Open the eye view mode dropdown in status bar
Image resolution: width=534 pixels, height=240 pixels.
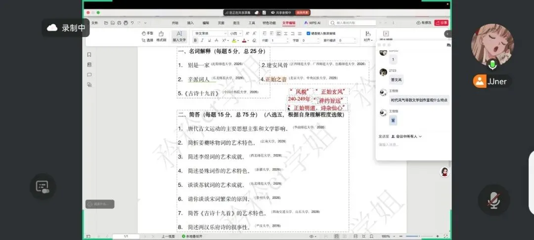(312, 236)
